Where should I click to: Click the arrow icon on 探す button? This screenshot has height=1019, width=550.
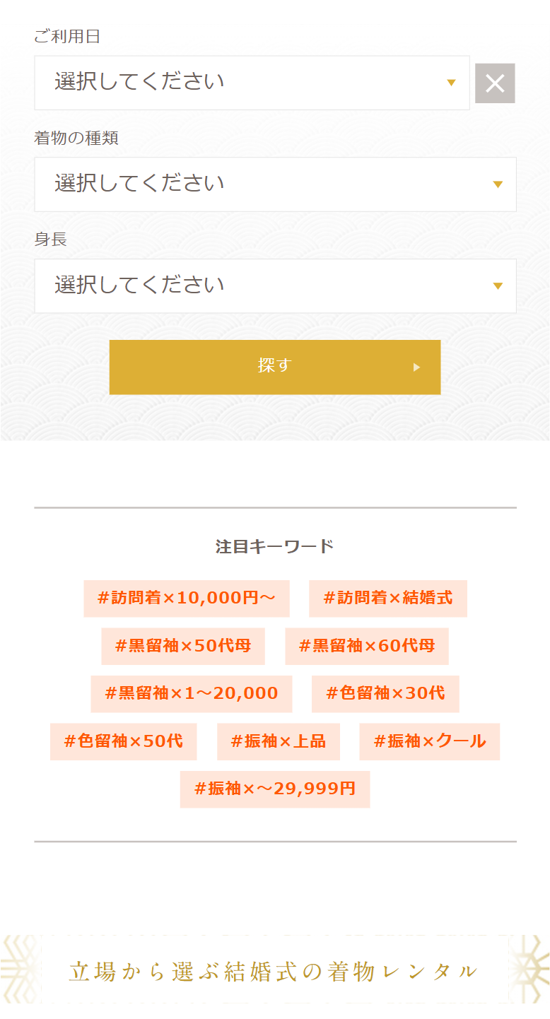pos(416,367)
